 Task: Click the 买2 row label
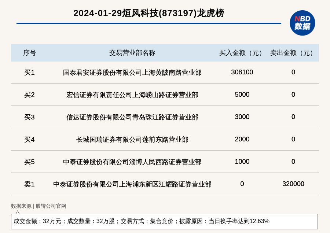(29, 95)
